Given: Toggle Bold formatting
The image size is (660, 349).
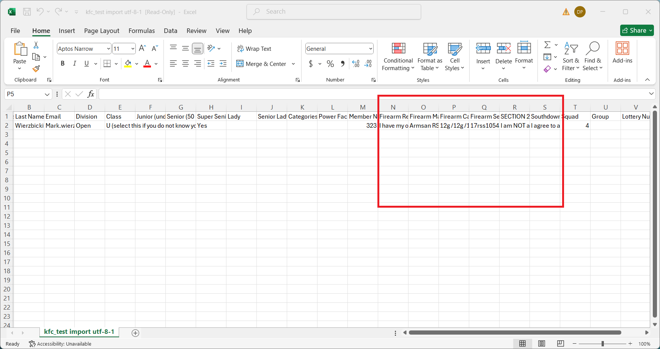Looking at the screenshot, I should (63, 64).
